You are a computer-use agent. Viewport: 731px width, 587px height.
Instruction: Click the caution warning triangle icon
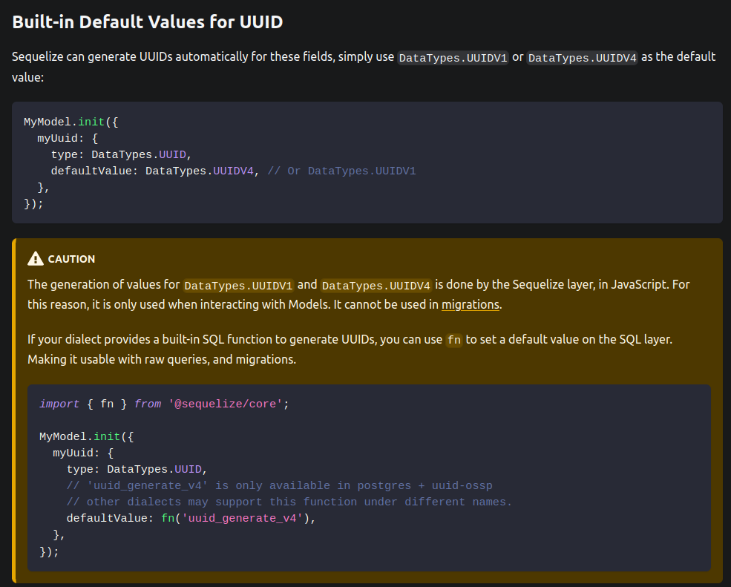click(x=35, y=258)
